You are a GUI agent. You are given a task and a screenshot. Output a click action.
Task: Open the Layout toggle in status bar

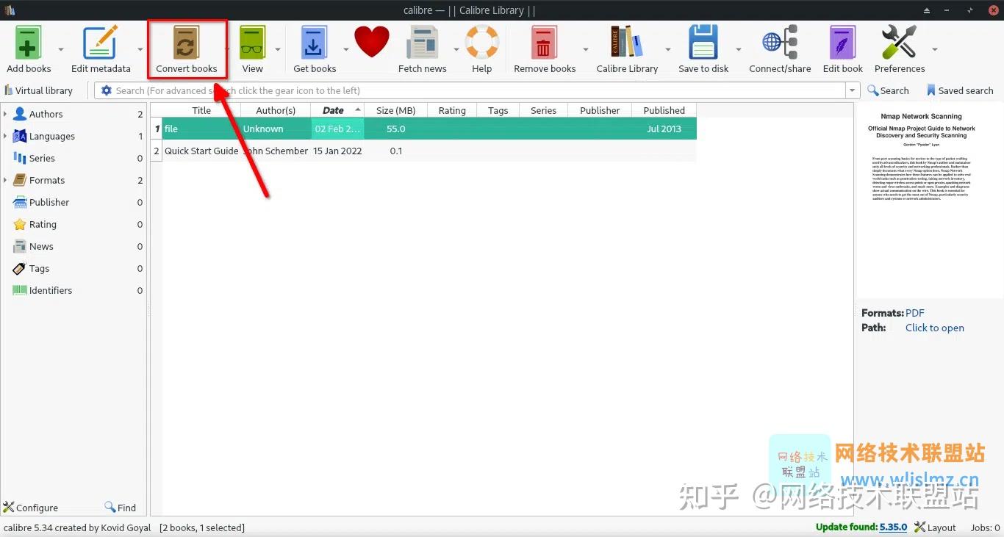(x=942, y=527)
